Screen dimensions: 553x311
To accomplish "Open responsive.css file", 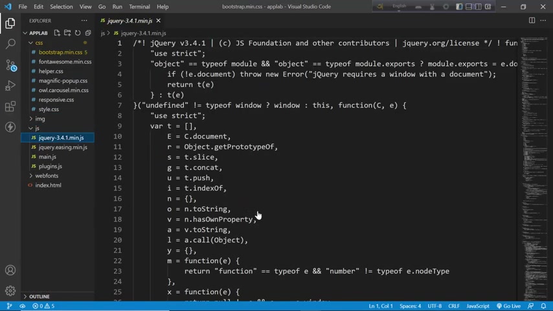I will tap(58, 100).
